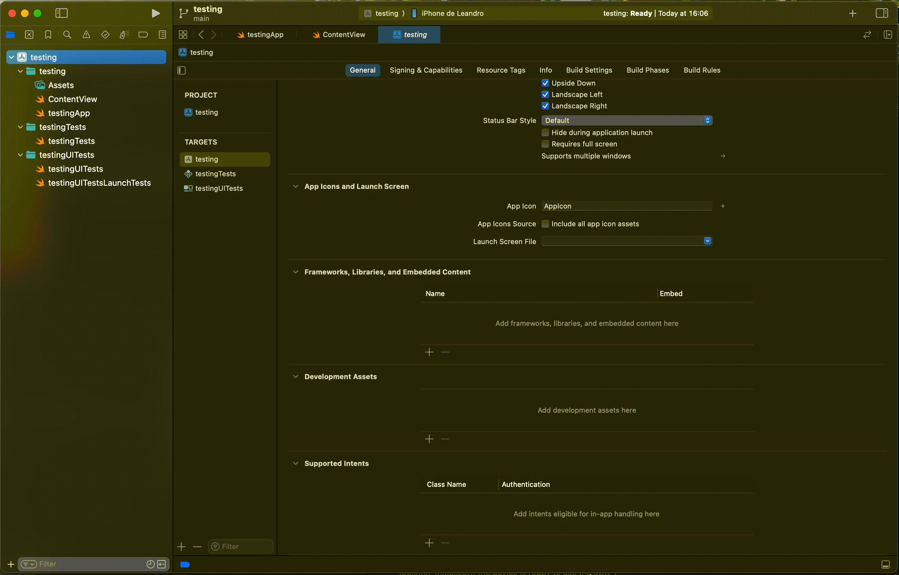Switch to Info tab
This screenshot has width=899, height=575.
(x=546, y=71)
